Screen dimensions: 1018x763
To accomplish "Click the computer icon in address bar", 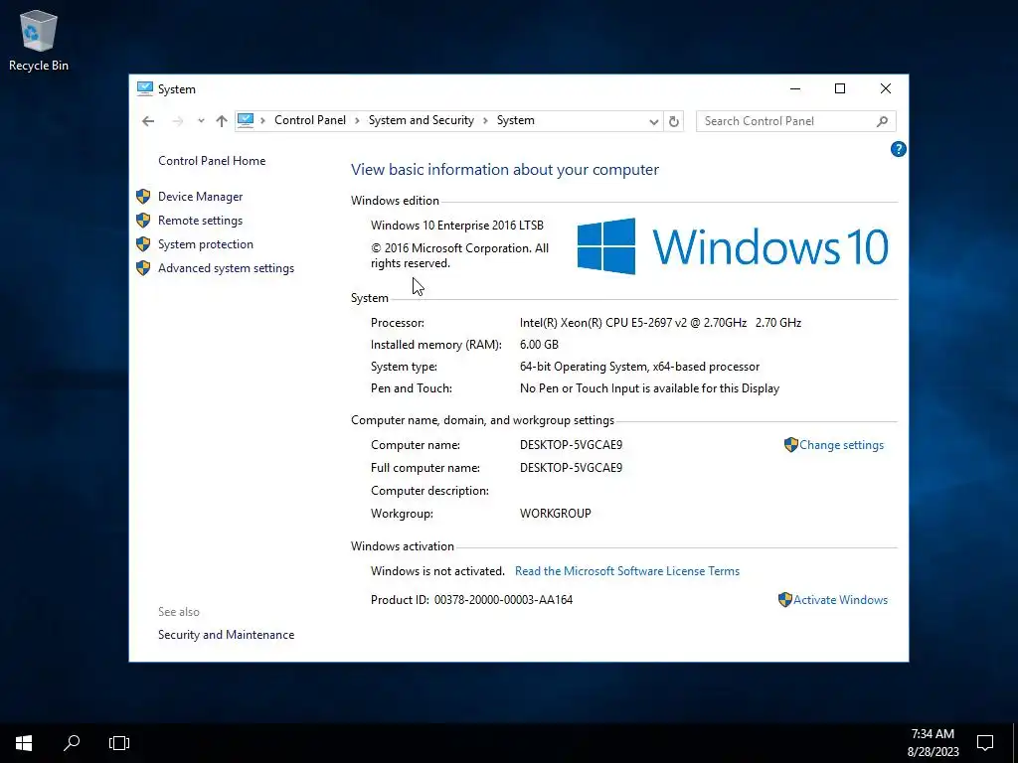I will [246, 120].
